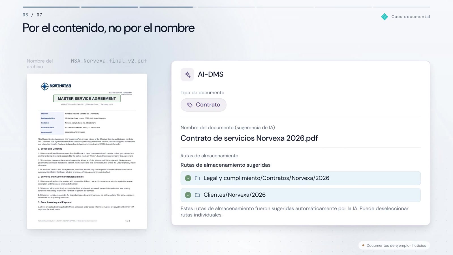Click section heading 1. Scope and Ordering
This screenshot has width=453, height=255.
(x=50, y=149)
